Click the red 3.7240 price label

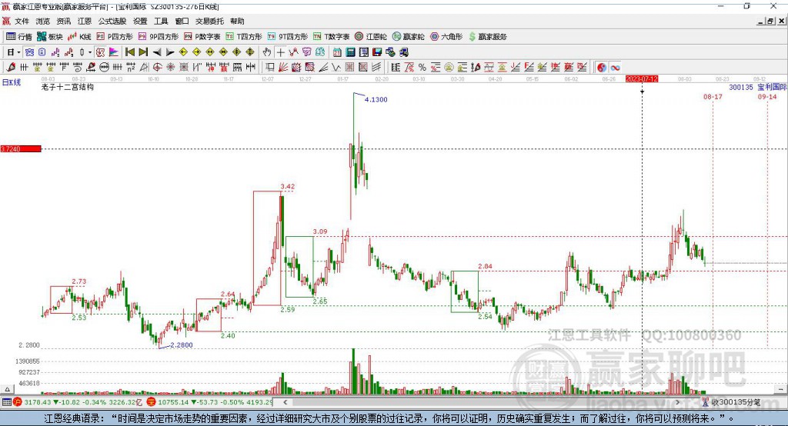(x=21, y=148)
